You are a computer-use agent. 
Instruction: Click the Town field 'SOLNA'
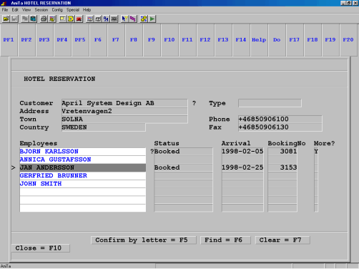(124, 119)
